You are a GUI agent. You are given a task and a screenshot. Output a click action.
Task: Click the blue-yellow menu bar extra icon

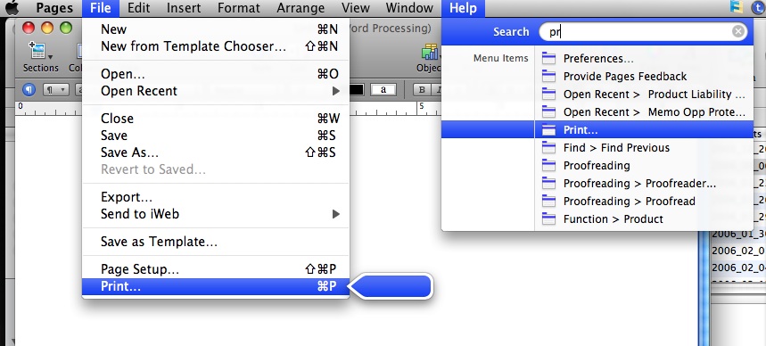tap(737, 6)
